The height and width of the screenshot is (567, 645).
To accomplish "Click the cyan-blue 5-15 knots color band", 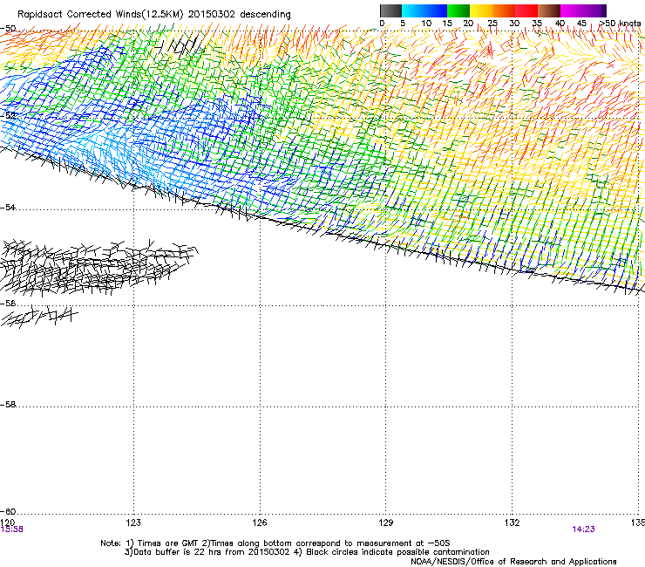I will click(x=424, y=10).
